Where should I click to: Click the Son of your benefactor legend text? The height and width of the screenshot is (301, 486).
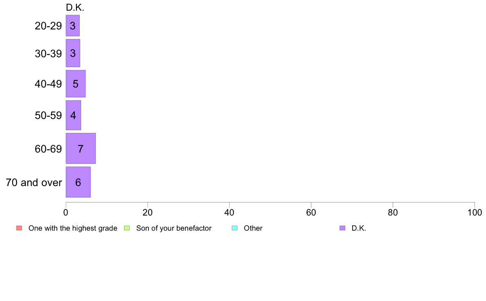[x=174, y=229]
